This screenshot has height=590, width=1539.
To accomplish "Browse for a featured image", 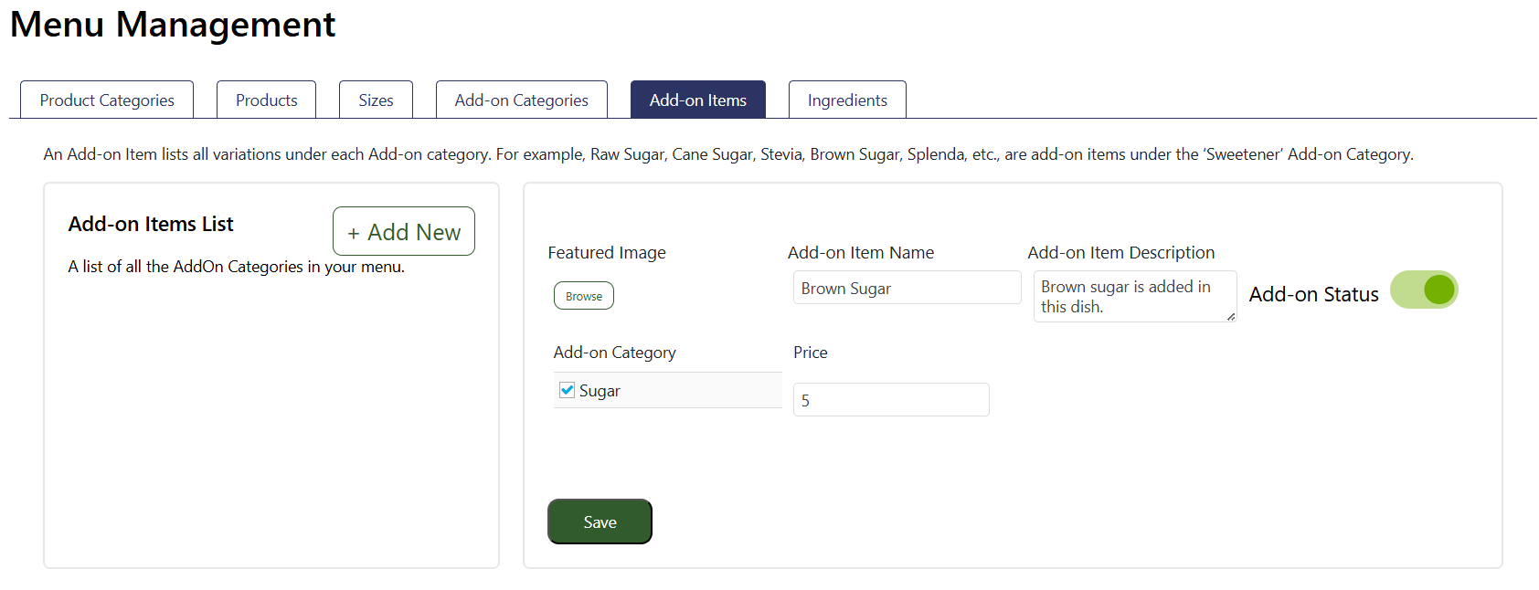I will pos(583,296).
